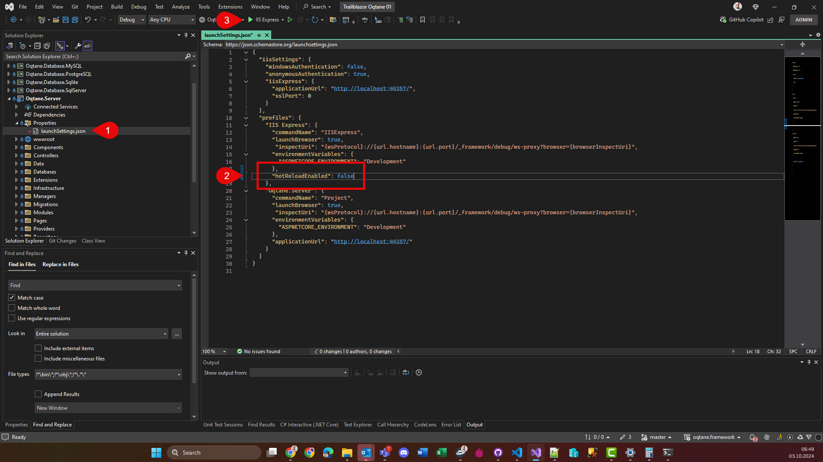Image resolution: width=823 pixels, height=462 pixels.
Task: Expand the Look in Entire solution dropdown
Action: [x=165, y=334]
